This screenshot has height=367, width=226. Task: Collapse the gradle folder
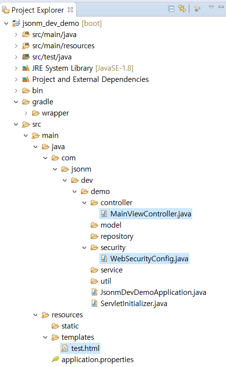[x=16, y=102]
